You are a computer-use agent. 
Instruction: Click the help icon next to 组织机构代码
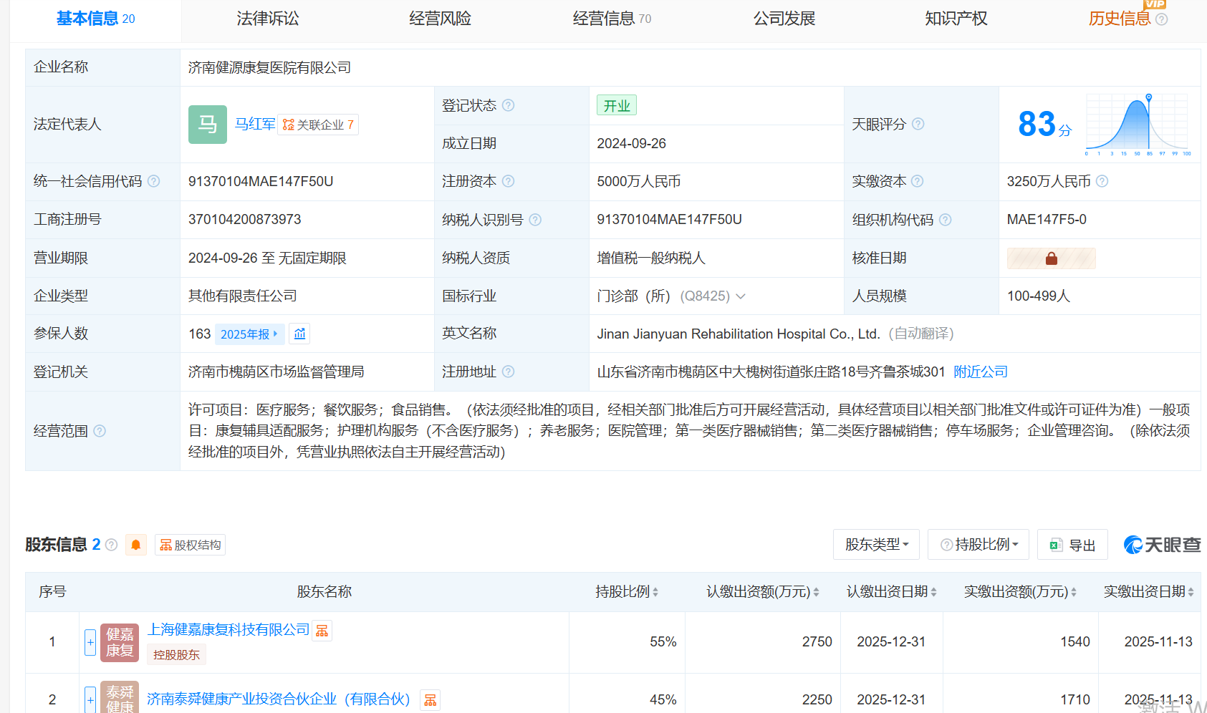pos(945,220)
